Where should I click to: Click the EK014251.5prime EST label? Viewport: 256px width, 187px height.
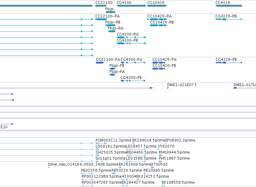tap(153, 176)
